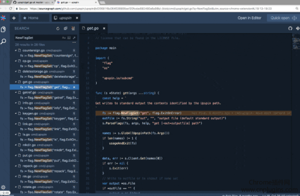
Task: Open repack.go file result
Action: pyautogui.click(x=45, y=166)
